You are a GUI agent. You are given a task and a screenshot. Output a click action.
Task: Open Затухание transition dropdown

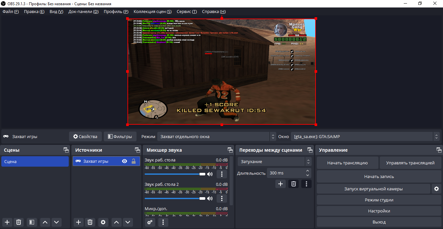pyautogui.click(x=274, y=161)
